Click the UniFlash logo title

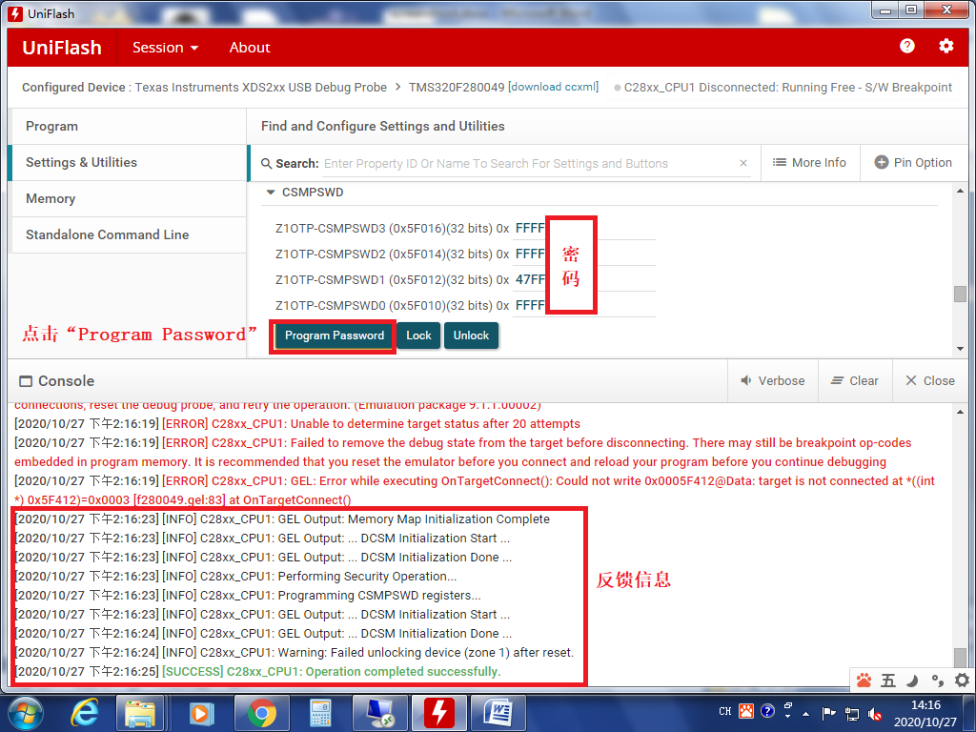click(62, 48)
